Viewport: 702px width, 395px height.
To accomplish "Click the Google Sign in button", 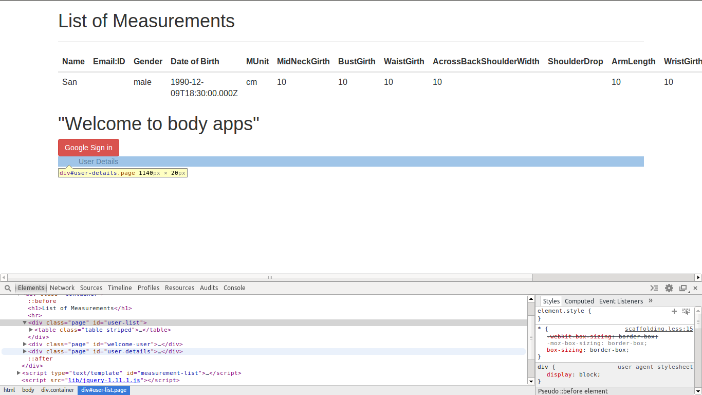I will click(88, 148).
